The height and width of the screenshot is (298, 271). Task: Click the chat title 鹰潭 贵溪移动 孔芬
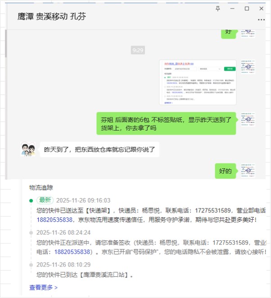pyautogui.click(x=52, y=16)
